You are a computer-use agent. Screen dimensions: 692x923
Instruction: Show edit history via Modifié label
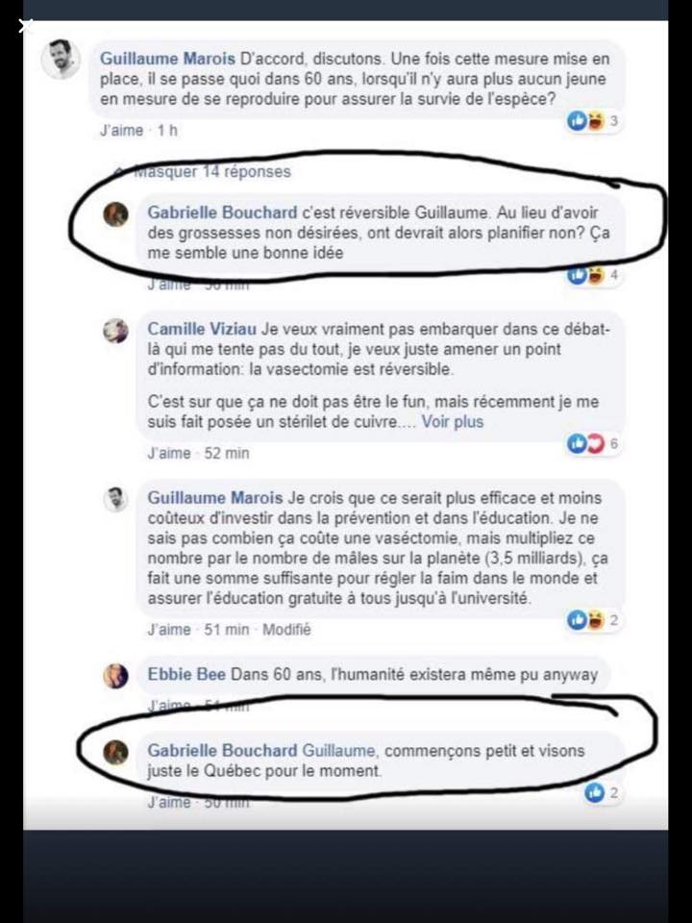[x=286, y=629]
